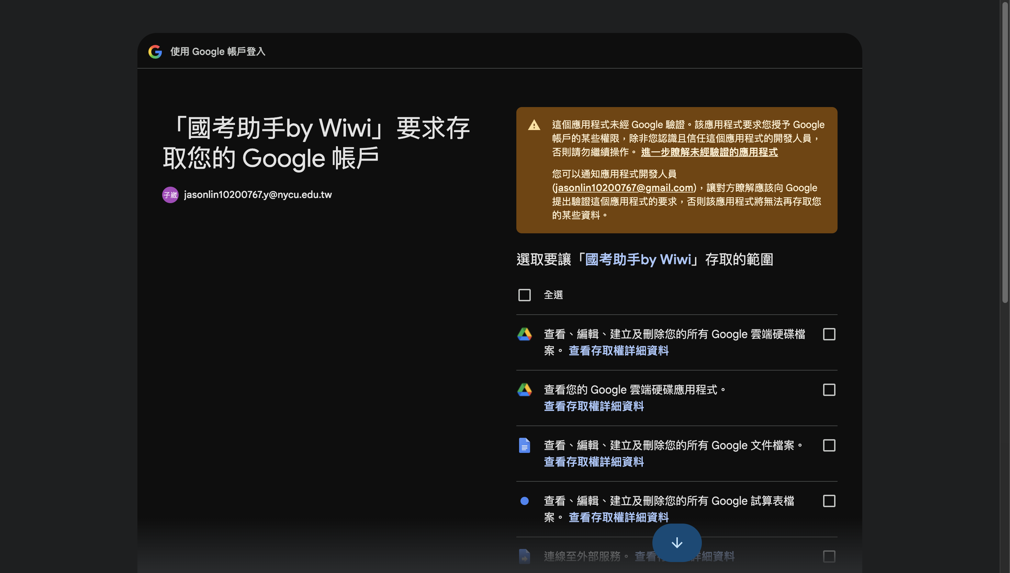The height and width of the screenshot is (573, 1010).
Task: Click account email jasonlin10200767.y@nycu.edu.tw
Action: [258, 195]
